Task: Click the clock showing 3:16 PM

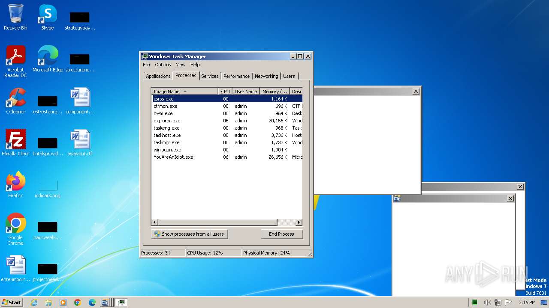Action: pos(527,302)
